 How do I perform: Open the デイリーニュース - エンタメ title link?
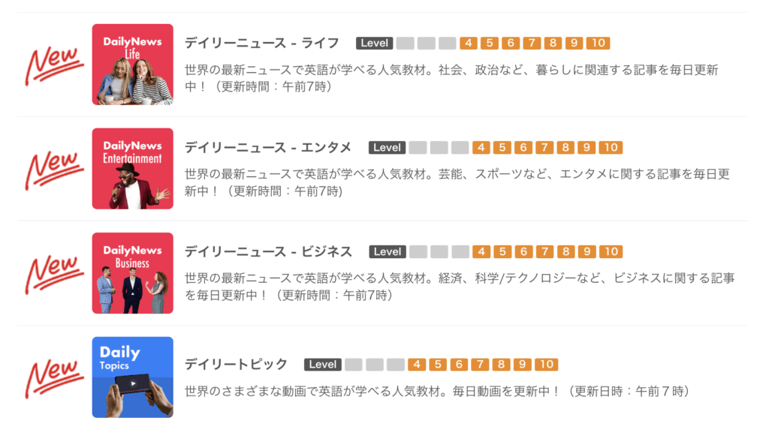click(x=268, y=148)
